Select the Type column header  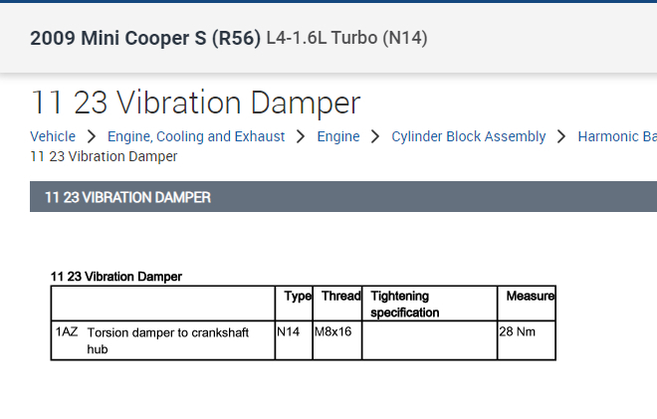click(298, 297)
